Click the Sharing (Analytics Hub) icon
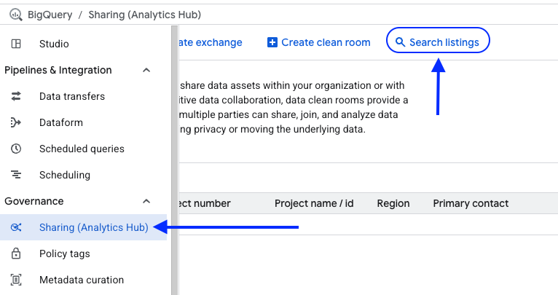Screen dimensions: 558x295 16,227
